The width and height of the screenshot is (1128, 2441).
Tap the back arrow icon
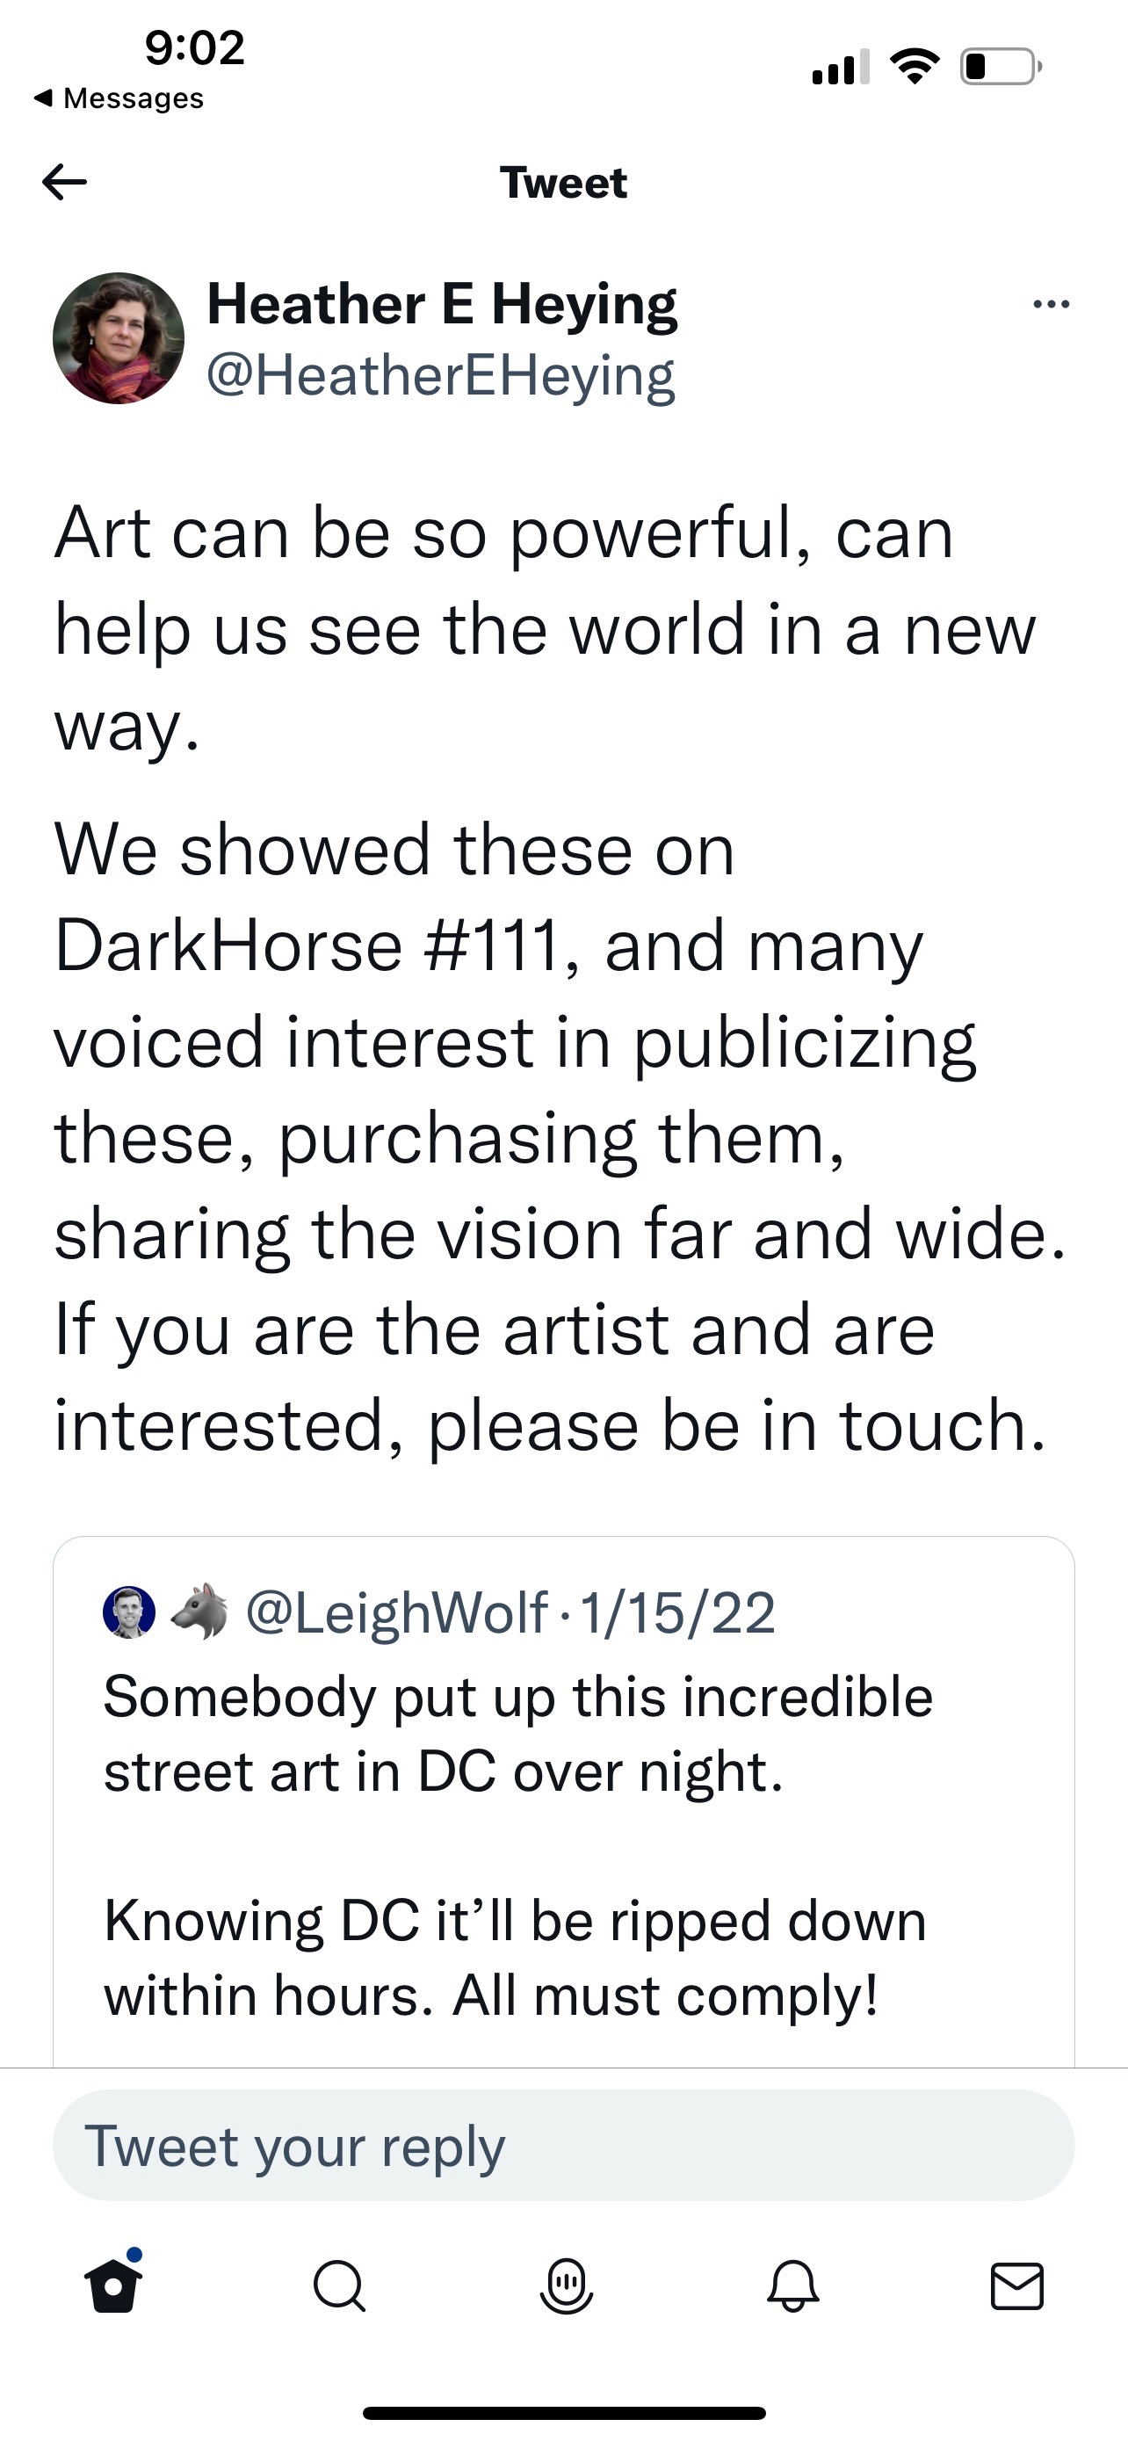[64, 182]
